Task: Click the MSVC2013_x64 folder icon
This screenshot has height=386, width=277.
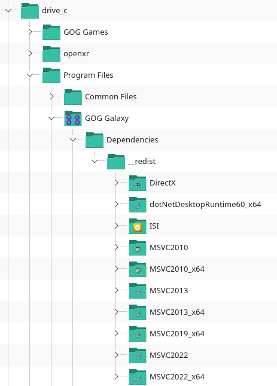Action: coord(138,312)
